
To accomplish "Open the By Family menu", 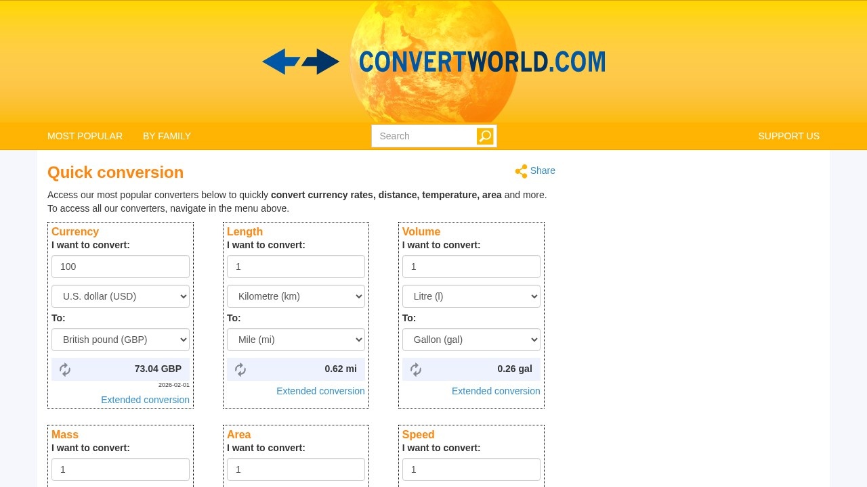I will tap(167, 136).
